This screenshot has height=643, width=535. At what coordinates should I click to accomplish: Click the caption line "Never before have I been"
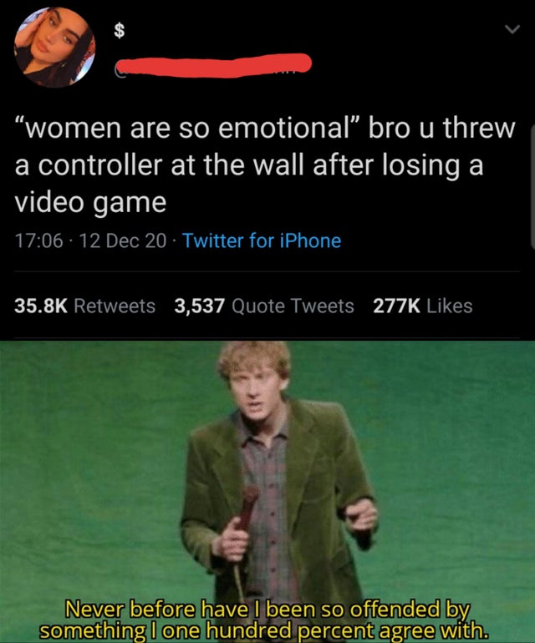193,610
